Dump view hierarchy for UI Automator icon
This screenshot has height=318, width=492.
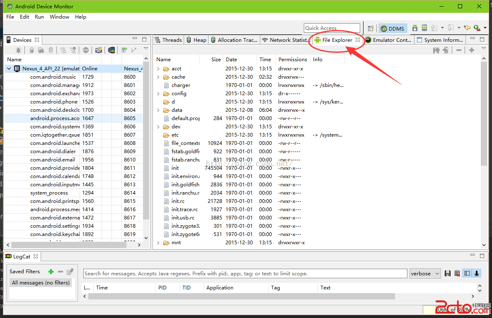(x=111, y=50)
